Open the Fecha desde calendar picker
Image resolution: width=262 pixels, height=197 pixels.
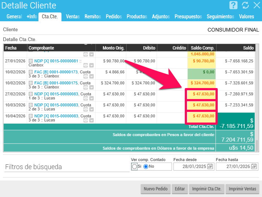tap(210, 167)
